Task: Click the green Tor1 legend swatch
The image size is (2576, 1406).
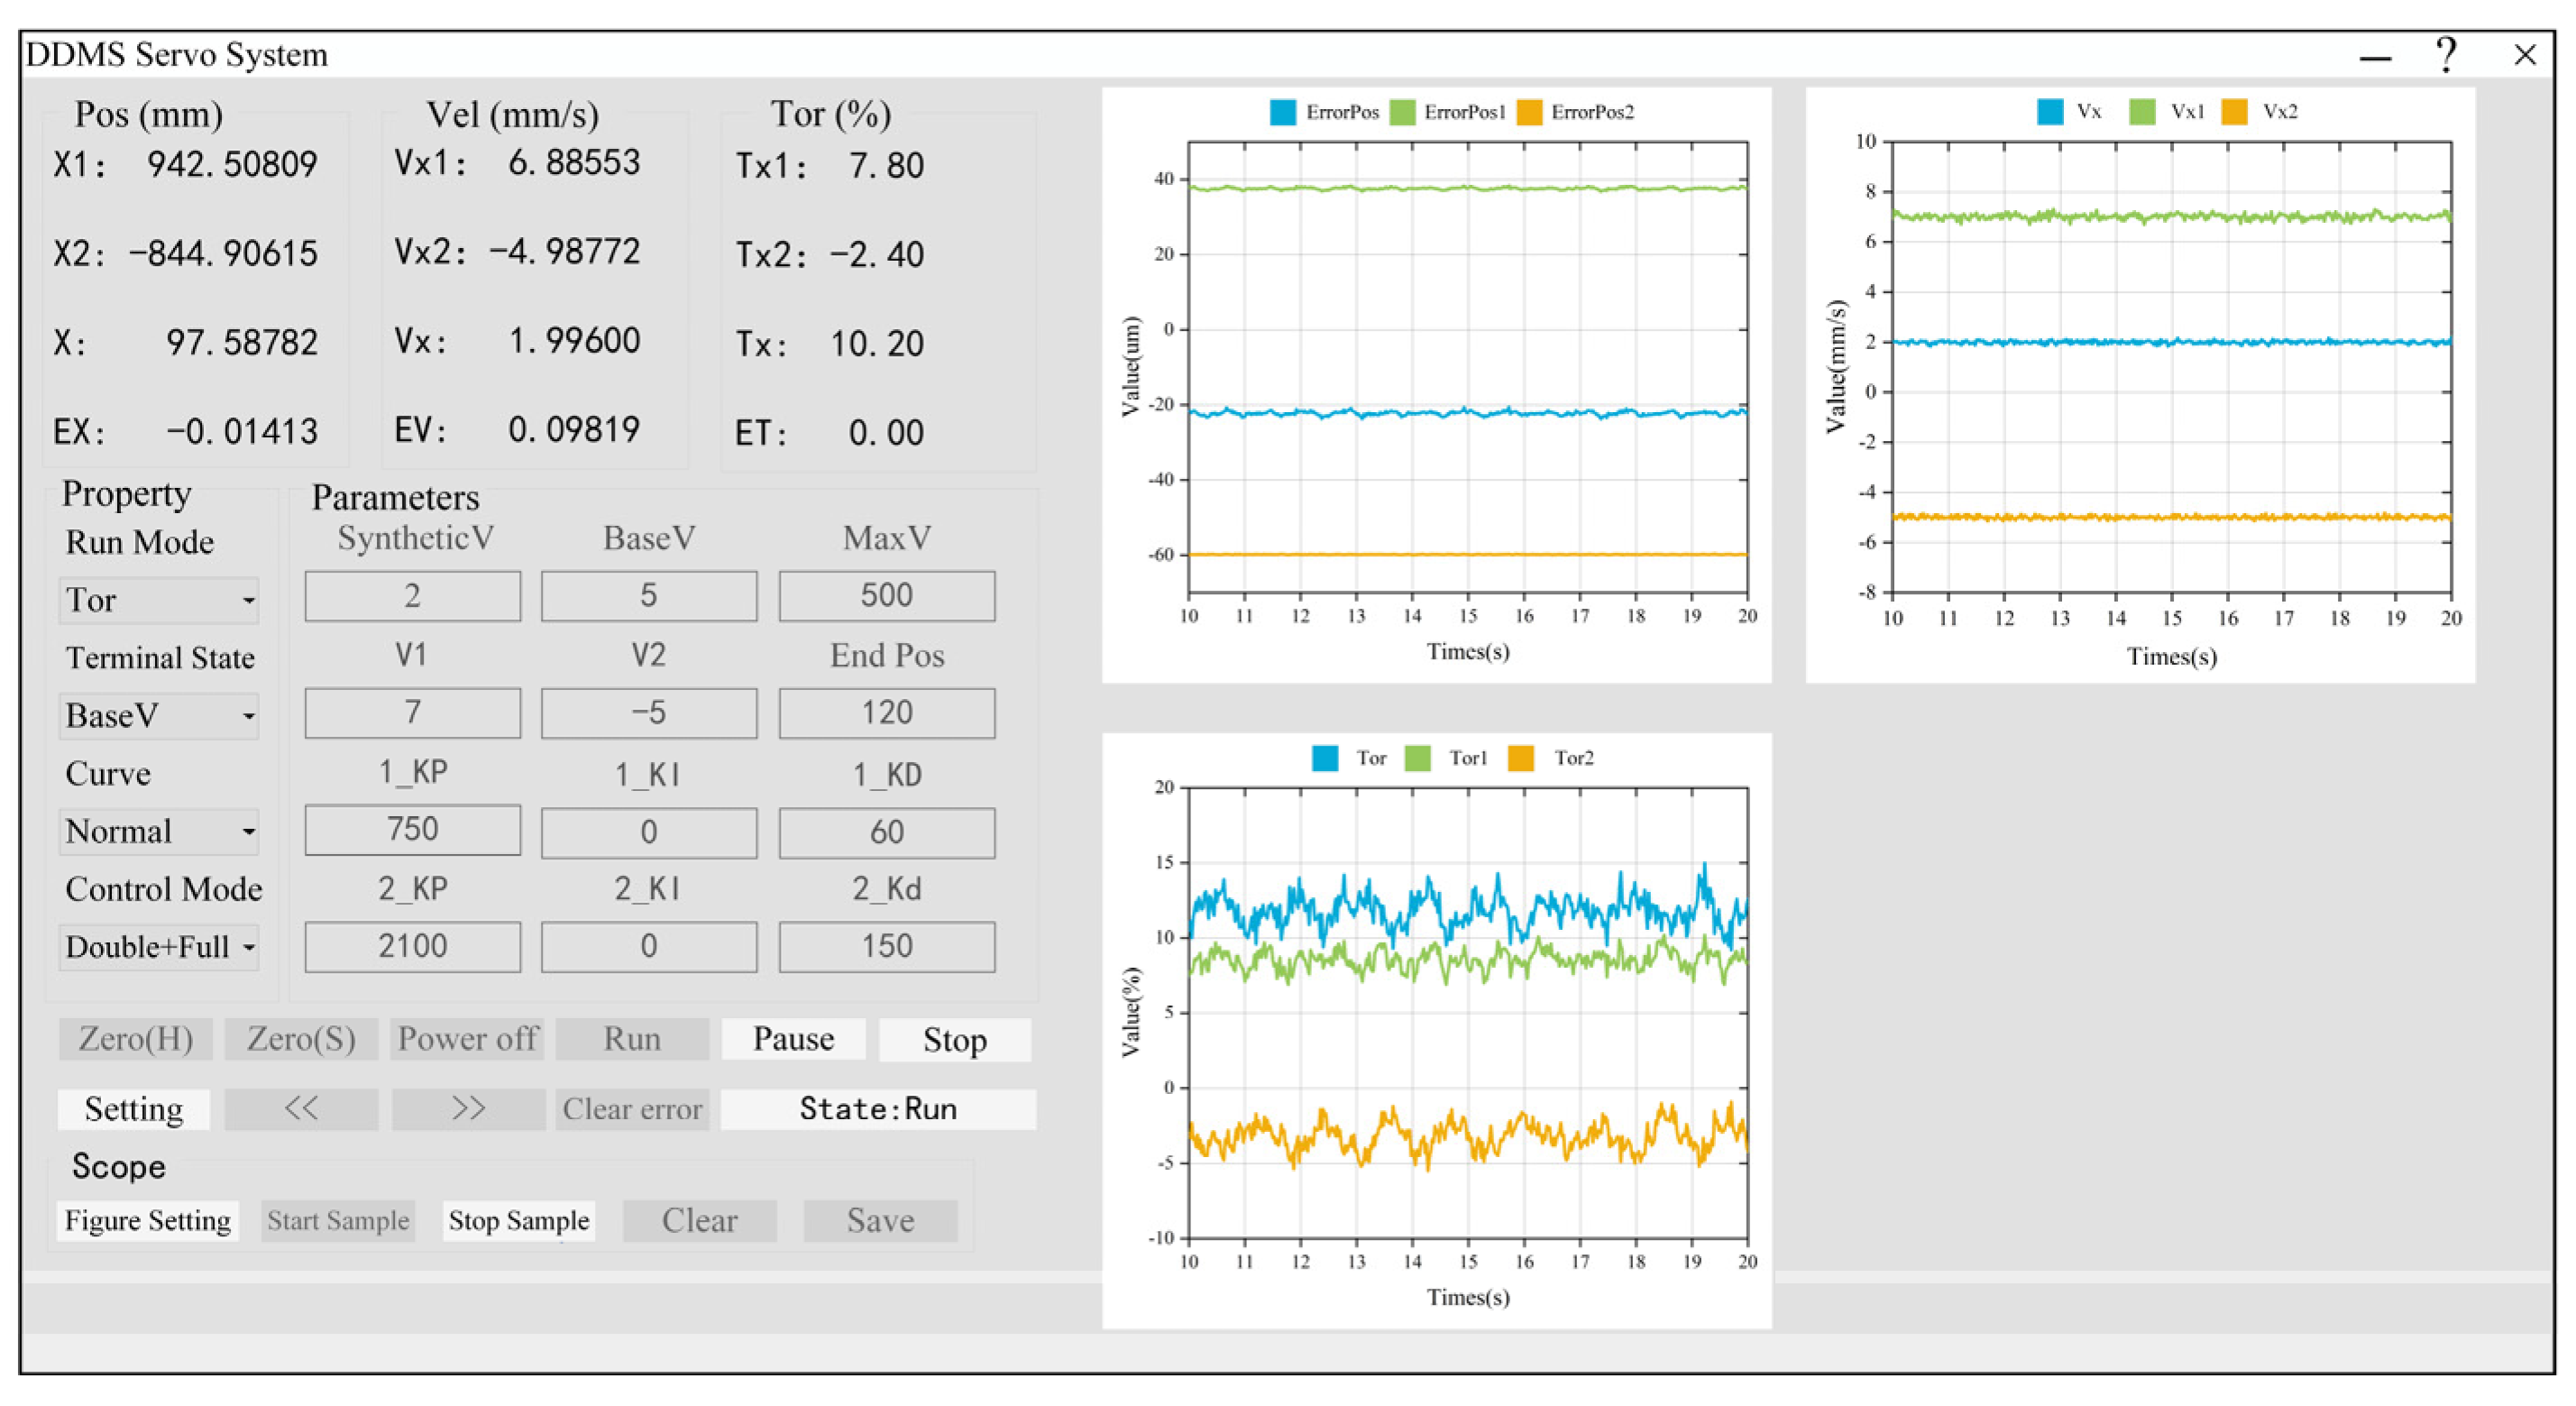Action: pos(1417,758)
